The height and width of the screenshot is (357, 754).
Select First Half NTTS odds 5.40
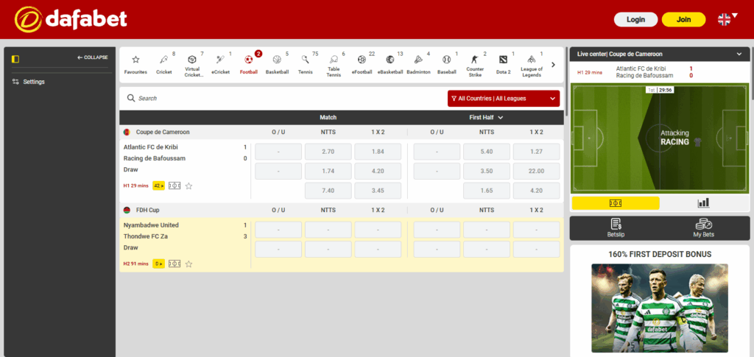(x=487, y=152)
